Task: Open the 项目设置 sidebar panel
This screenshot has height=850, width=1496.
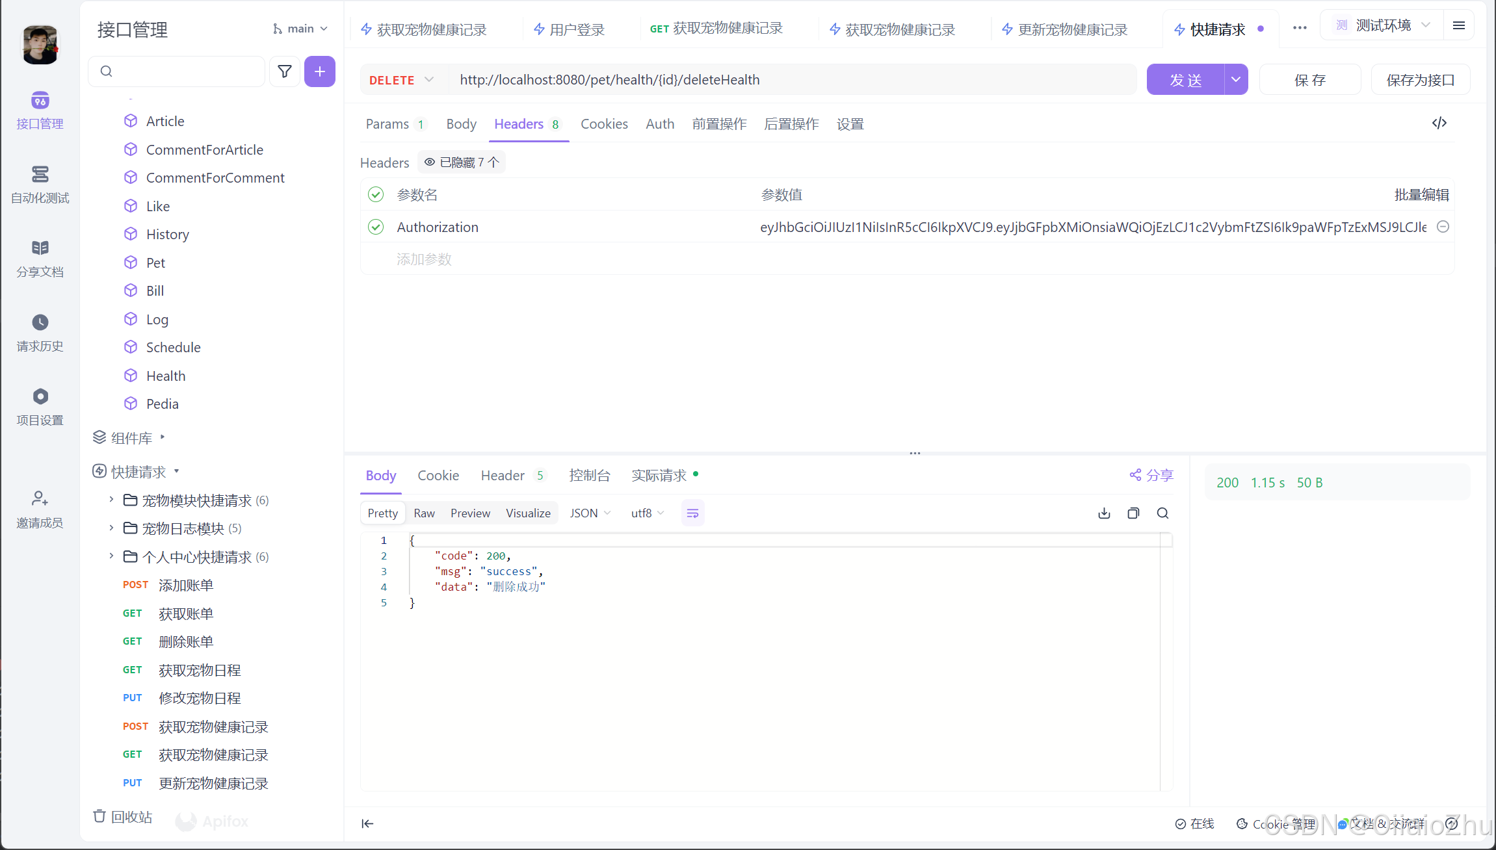Action: [40, 406]
